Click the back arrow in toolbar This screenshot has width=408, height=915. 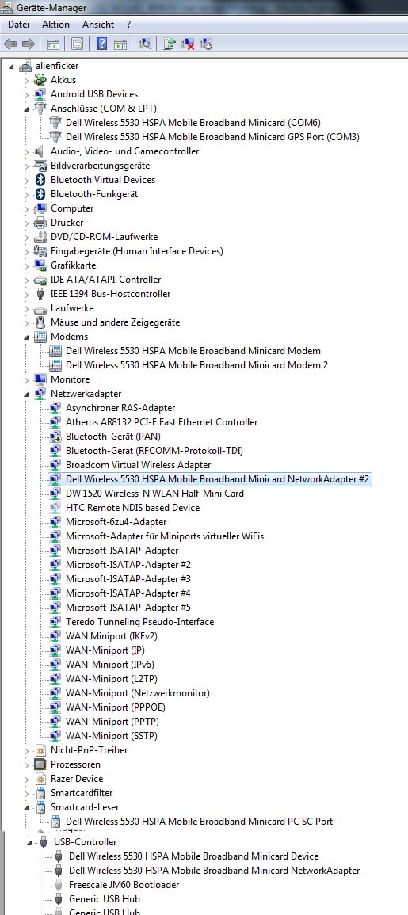click(x=10, y=44)
